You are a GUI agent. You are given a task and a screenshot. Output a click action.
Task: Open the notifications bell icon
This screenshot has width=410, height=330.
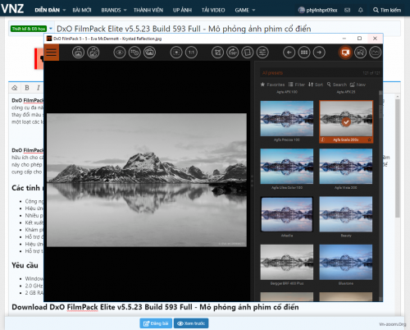click(361, 10)
